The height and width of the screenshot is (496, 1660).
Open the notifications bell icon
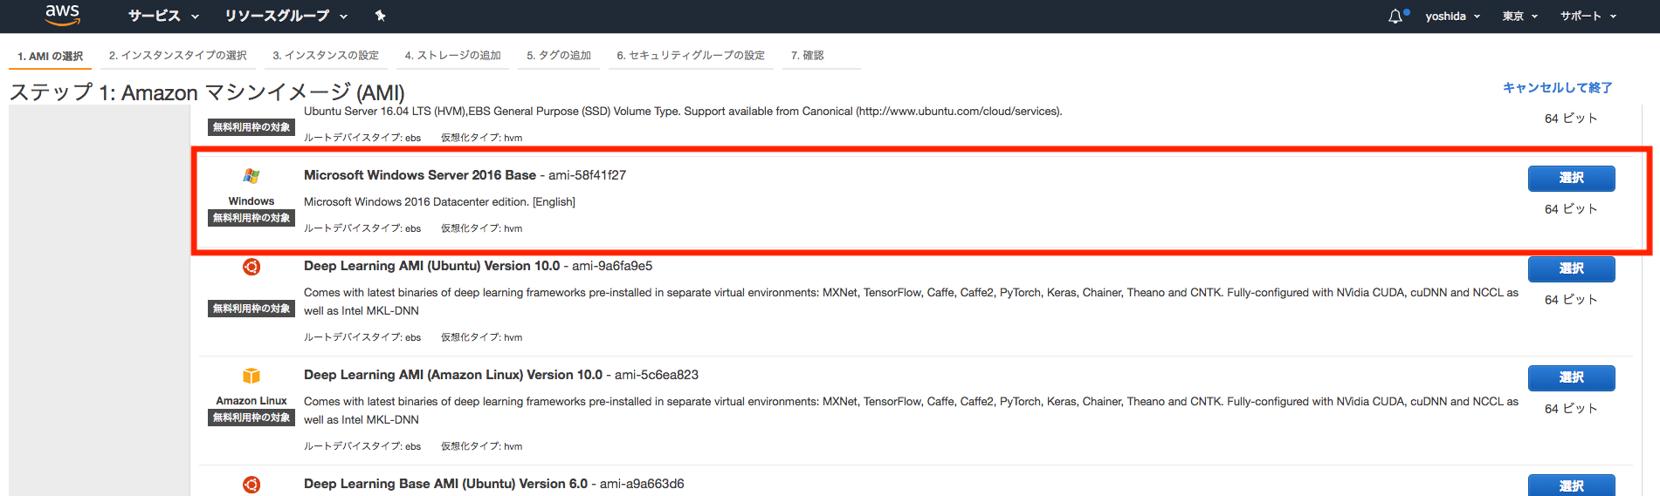tap(1395, 16)
